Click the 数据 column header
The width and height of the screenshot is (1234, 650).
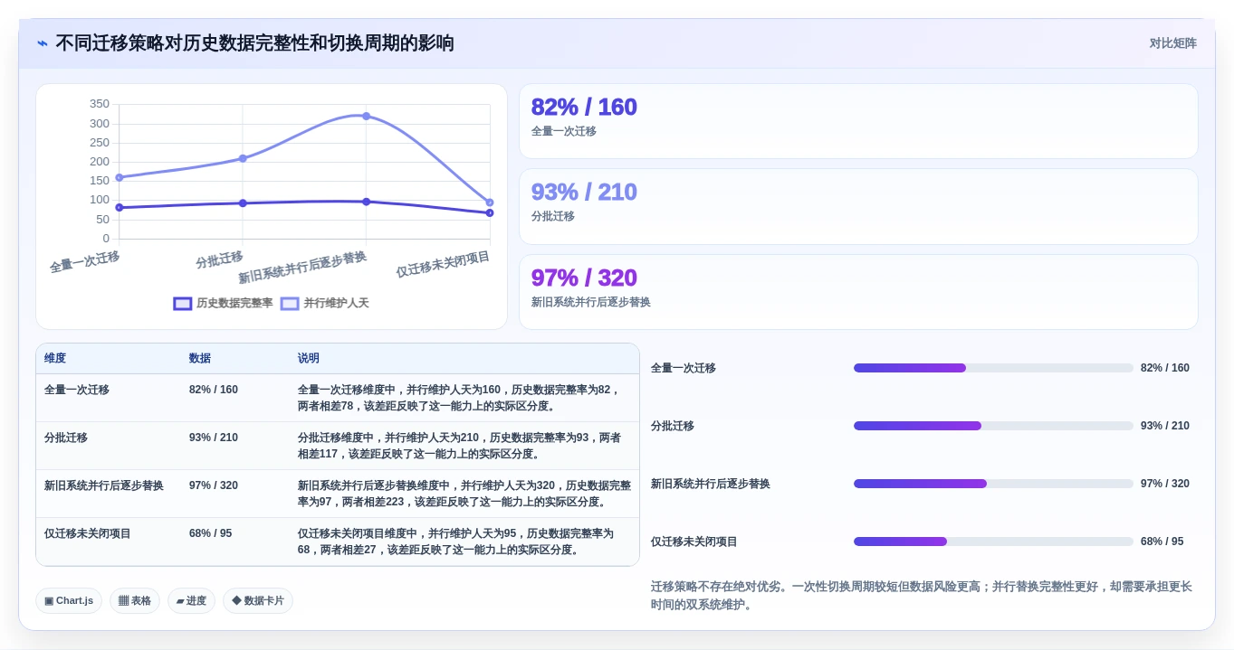(x=200, y=359)
